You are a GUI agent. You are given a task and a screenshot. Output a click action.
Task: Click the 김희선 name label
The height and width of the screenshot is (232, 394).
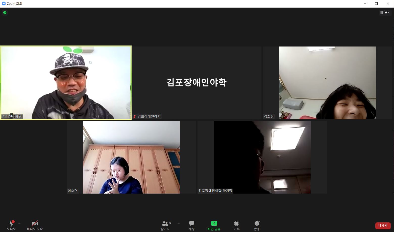tap(269, 117)
